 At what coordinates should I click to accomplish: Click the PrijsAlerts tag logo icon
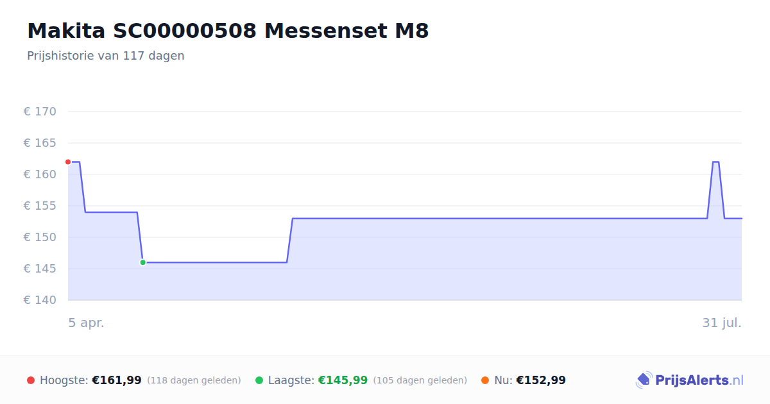point(644,380)
